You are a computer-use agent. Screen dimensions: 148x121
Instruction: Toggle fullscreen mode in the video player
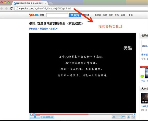(133, 117)
